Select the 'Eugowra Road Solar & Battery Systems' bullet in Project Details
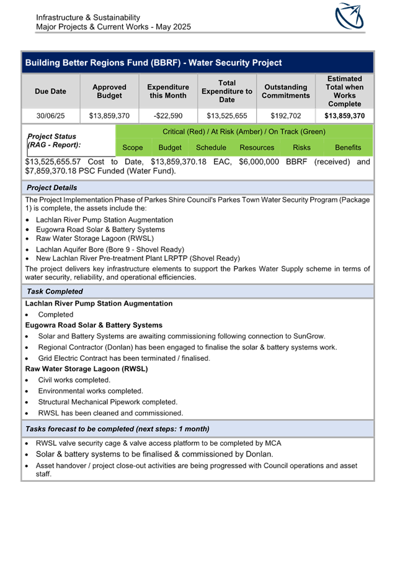 (100, 229)
